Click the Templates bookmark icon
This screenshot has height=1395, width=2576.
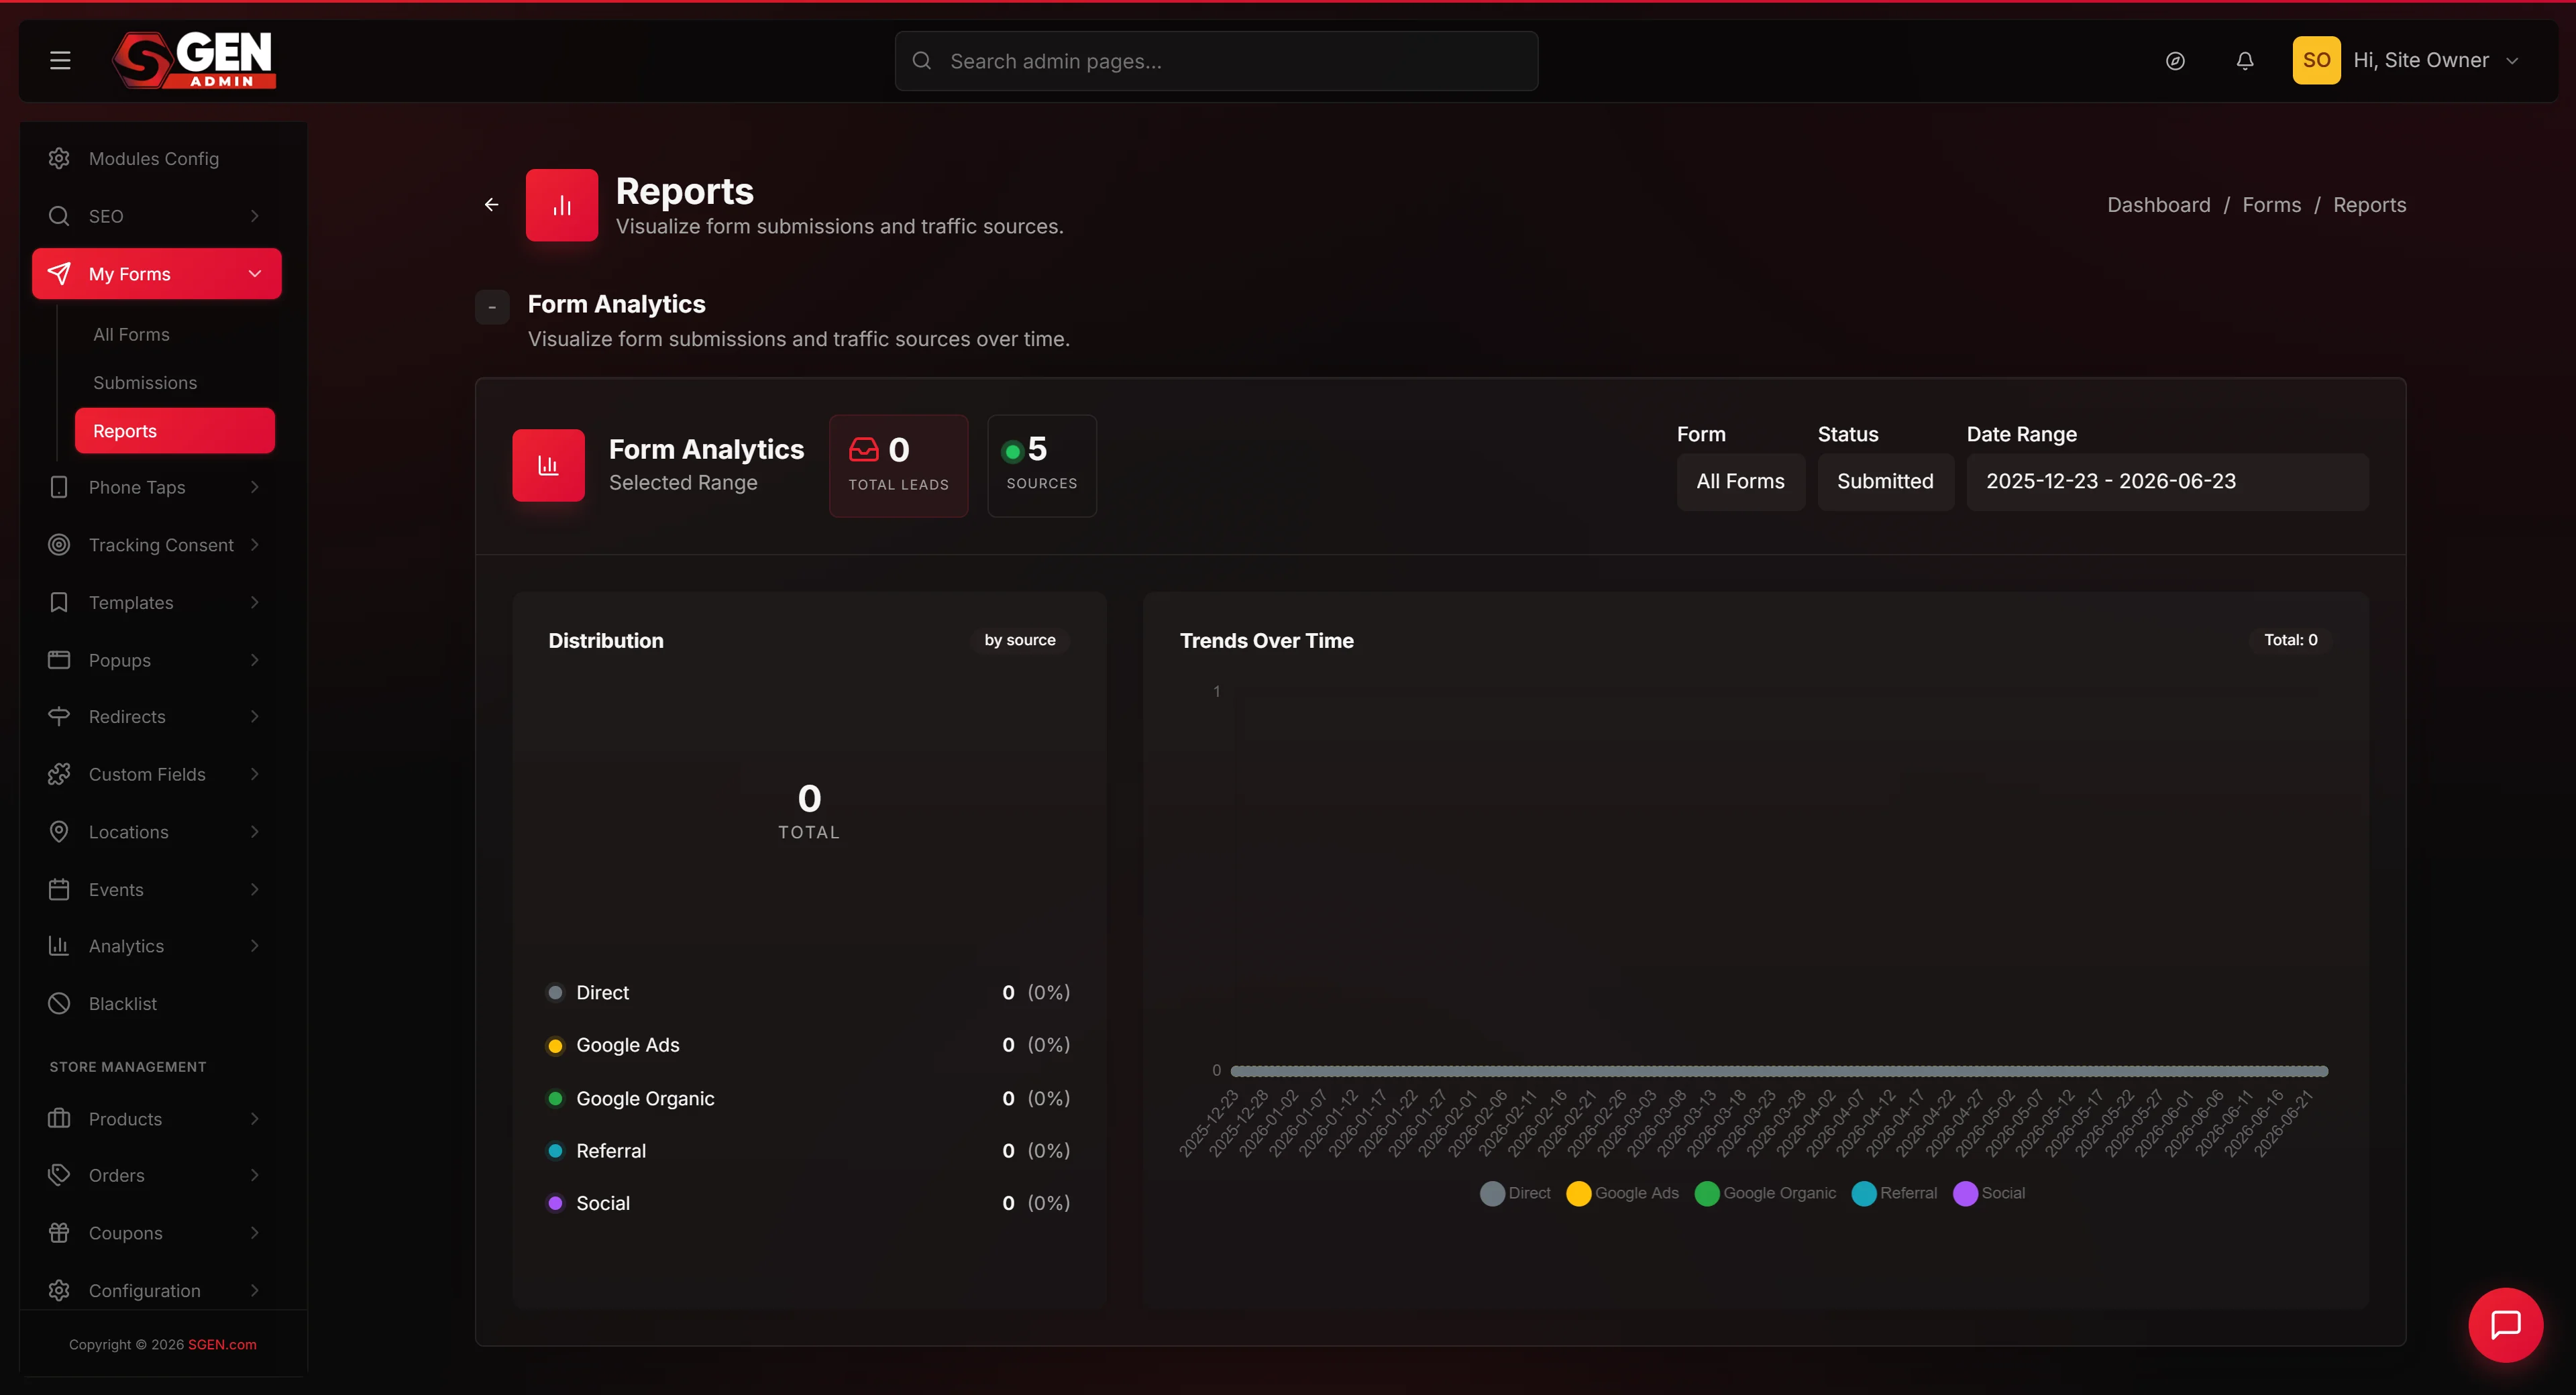59,602
